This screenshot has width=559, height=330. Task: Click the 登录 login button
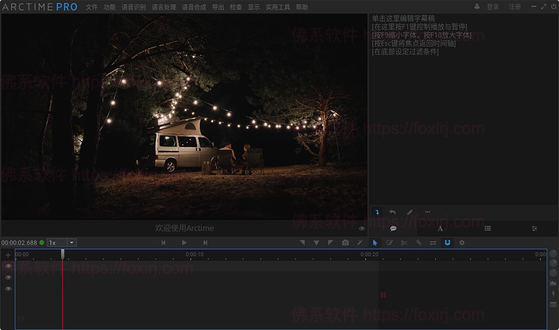click(493, 7)
